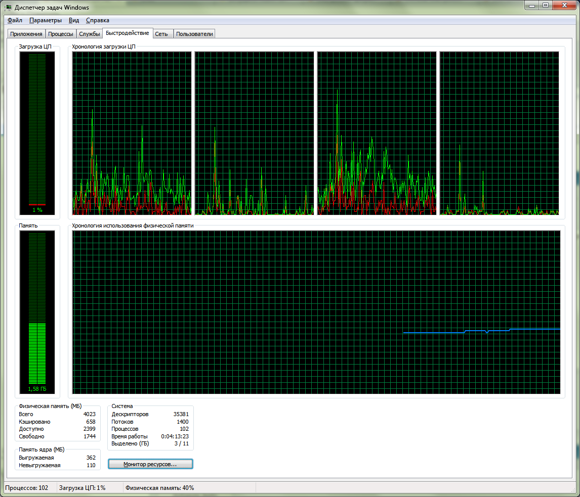Open the Вид menu
This screenshot has height=497, width=580.
click(x=73, y=20)
